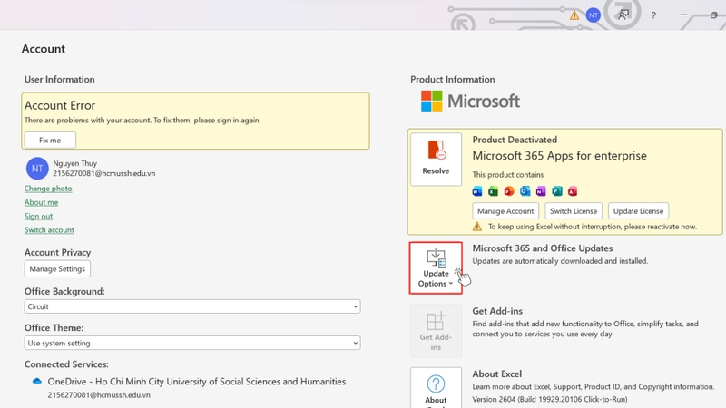The width and height of the screenshot is (726, 408).
Task: Click the OneDrive connected service entry
Action: coord(190,388)
